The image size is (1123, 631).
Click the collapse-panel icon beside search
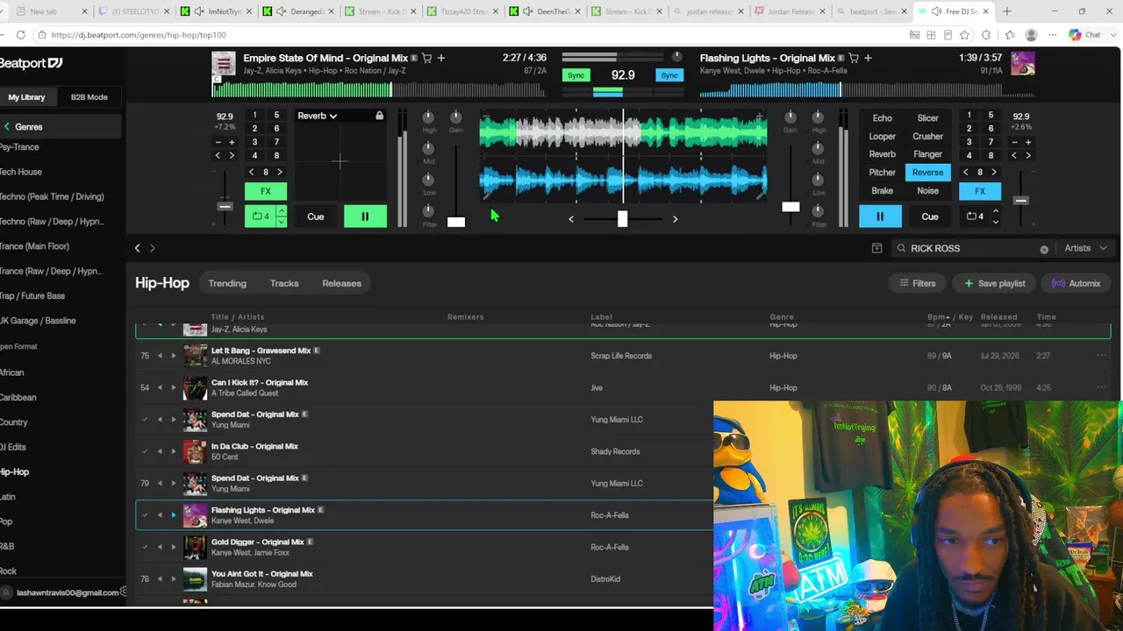pos(876,248)
